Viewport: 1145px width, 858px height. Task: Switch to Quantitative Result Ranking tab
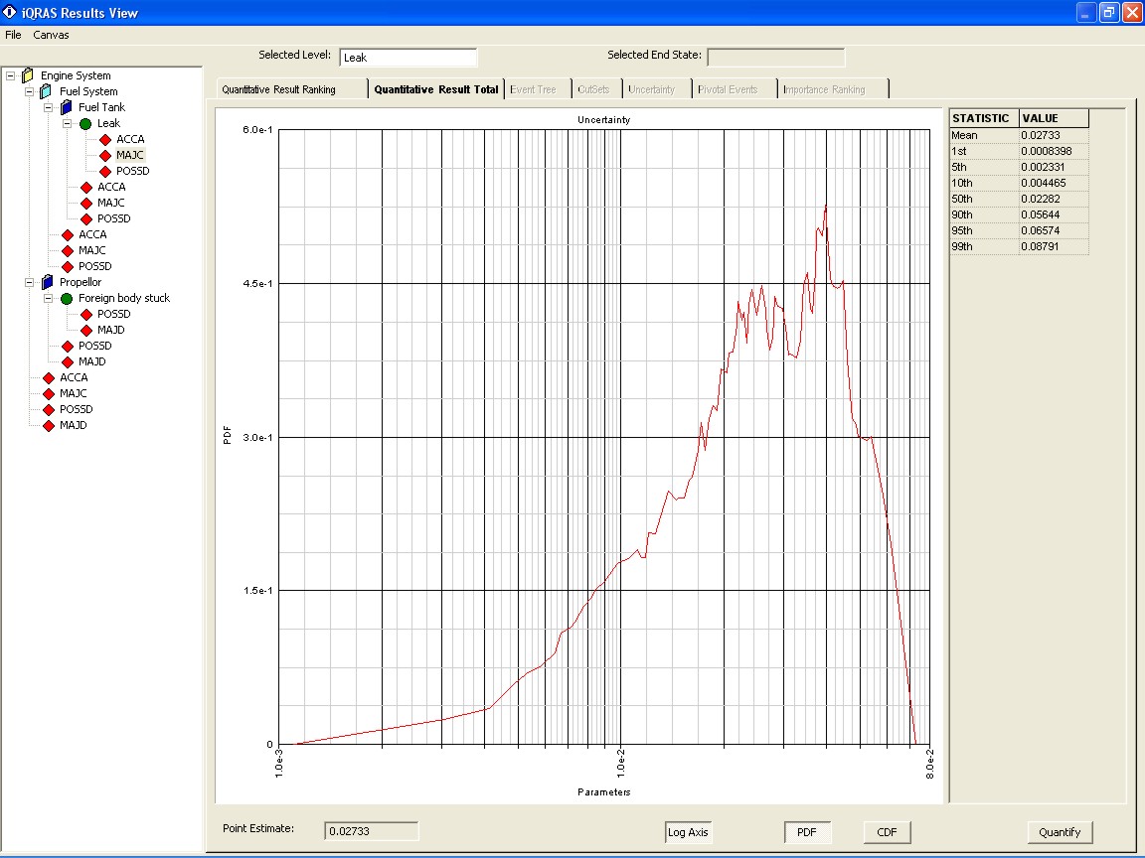click(279, 89)
